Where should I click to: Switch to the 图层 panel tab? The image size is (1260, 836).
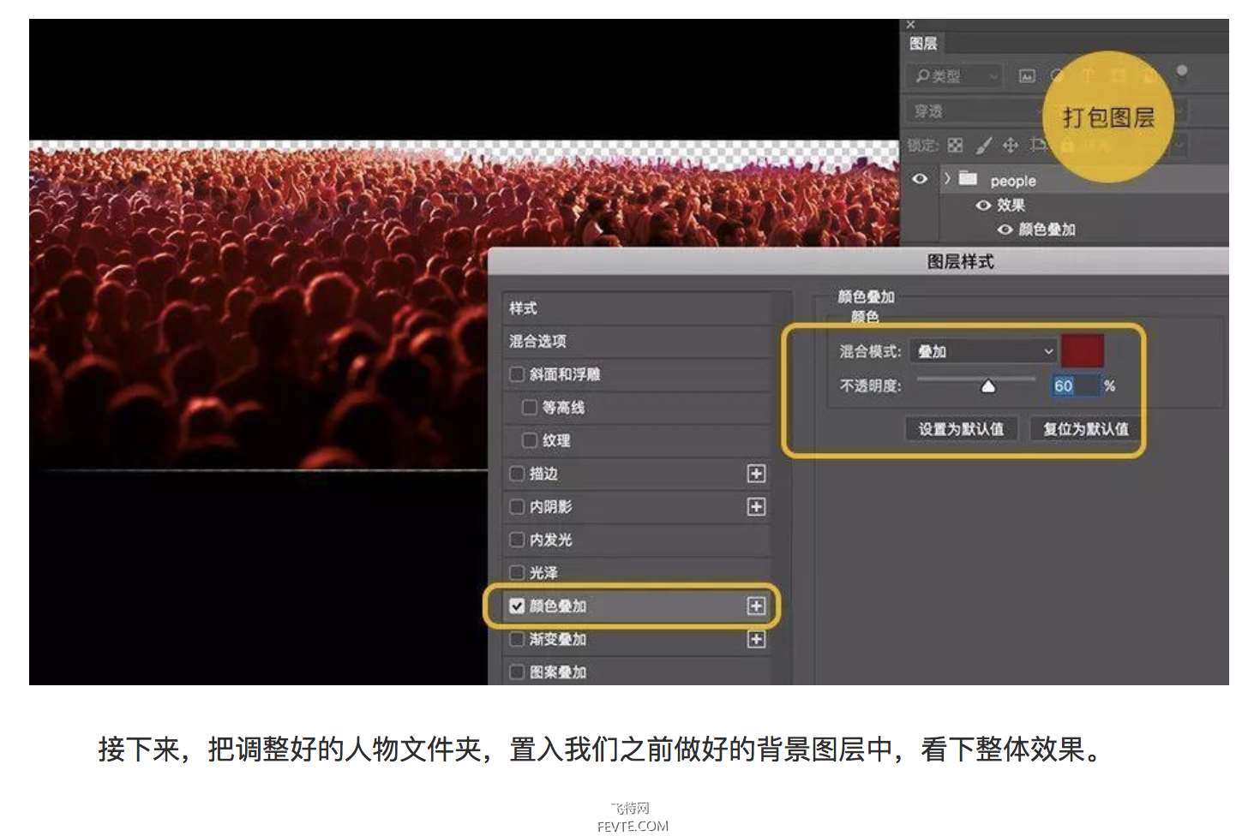click(924, 44)
